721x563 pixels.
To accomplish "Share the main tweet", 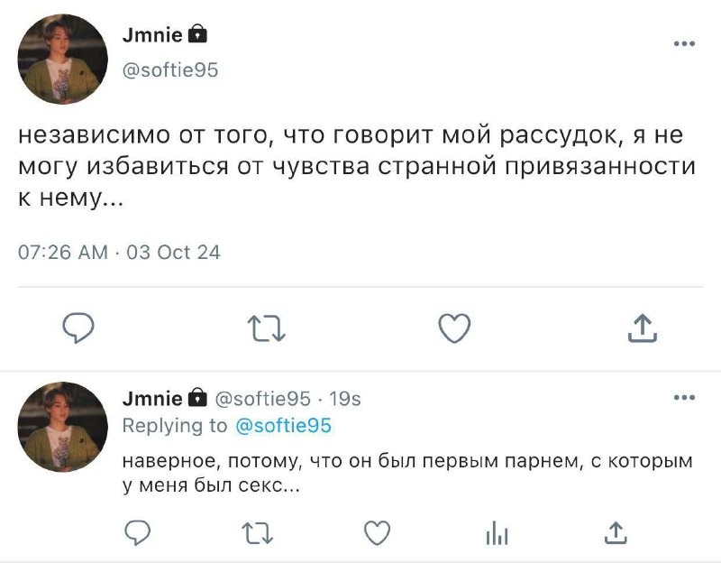I will [x=643, y=328].
